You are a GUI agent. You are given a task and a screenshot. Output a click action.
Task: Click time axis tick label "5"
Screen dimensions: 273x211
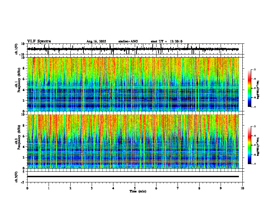pos(135,188)
